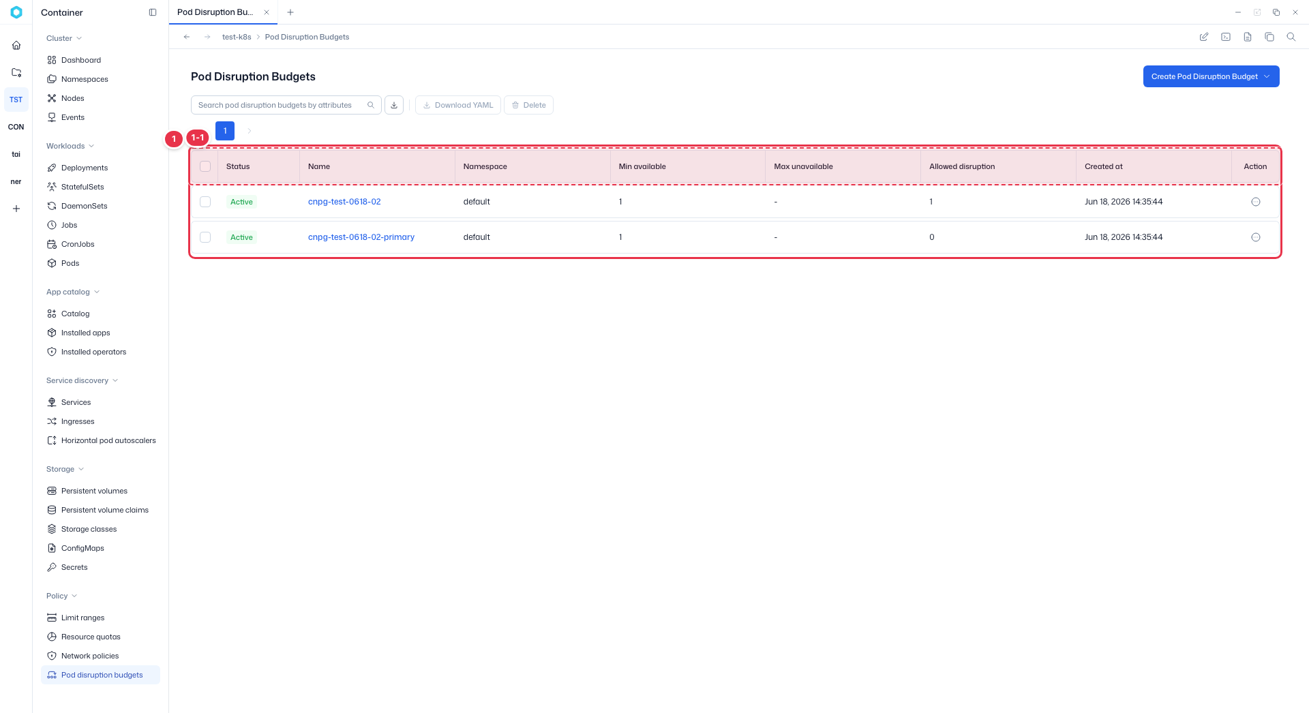The image size is (1309, 713).
Task: Switch to CON workspace in left rail
Action: click(x=16, y=127)
